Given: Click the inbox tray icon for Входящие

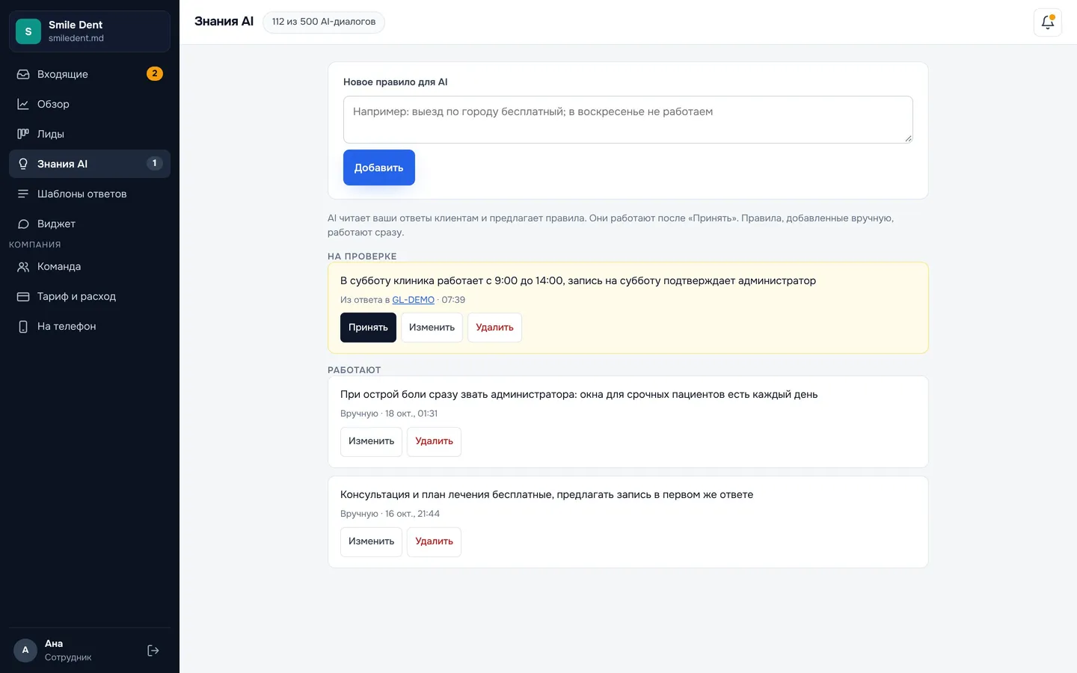Looking at the screenshot, I should 23,74.
